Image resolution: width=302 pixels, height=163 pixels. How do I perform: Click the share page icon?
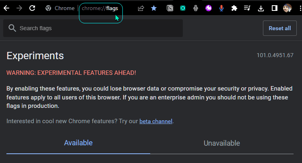tap(141, 8)
